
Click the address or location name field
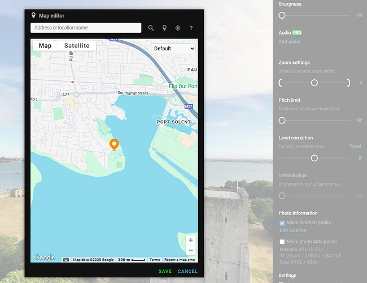coord(86,28)
